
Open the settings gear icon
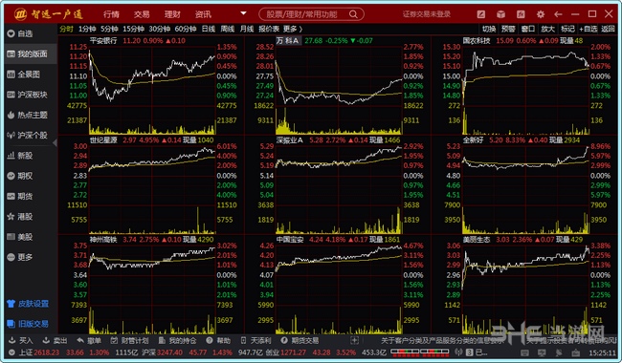point(541,14)
